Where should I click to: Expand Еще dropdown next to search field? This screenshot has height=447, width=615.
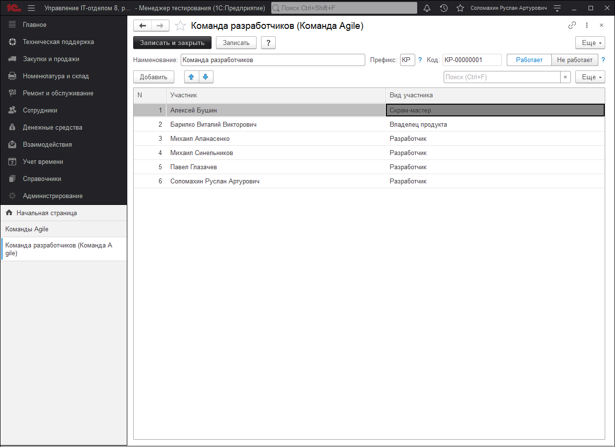(x=590, y=77)
